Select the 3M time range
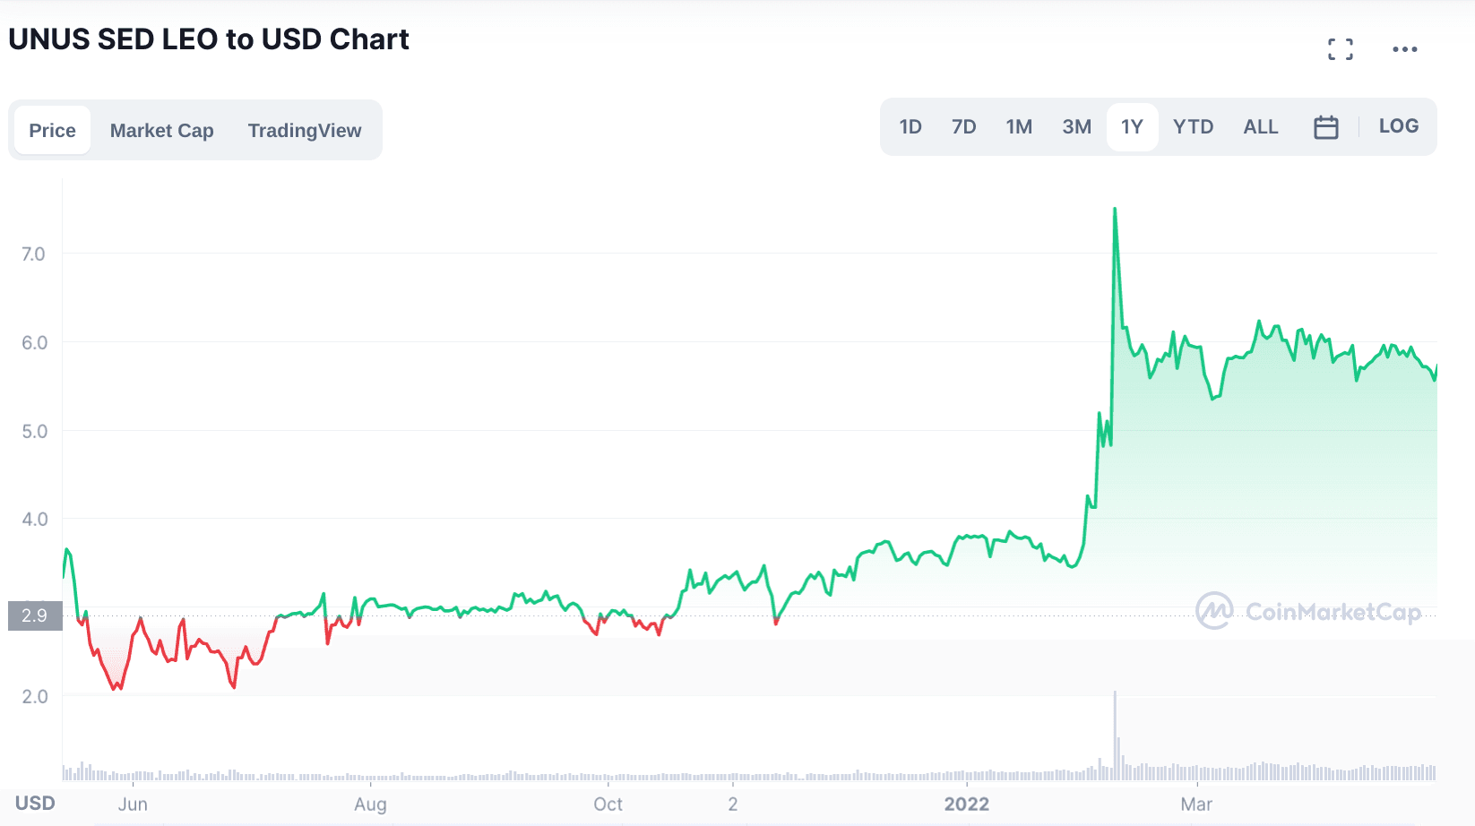 [x=1076, y=127]
